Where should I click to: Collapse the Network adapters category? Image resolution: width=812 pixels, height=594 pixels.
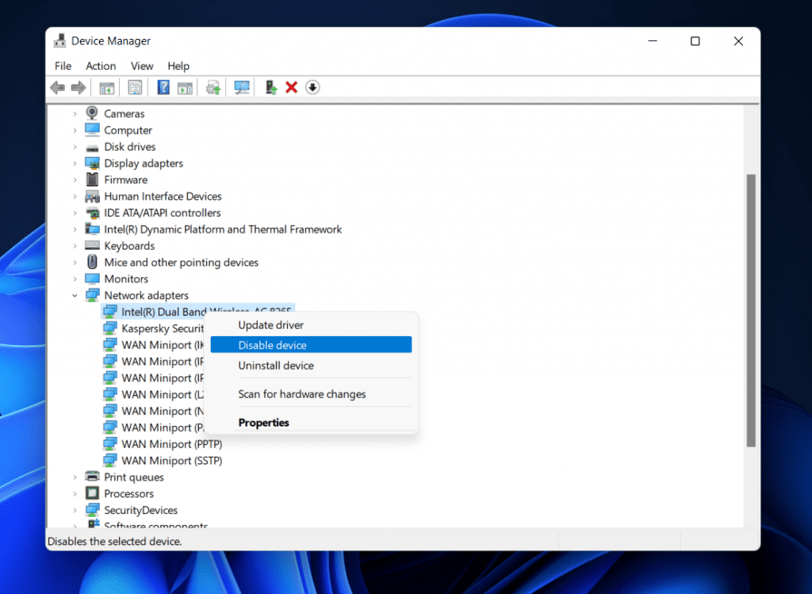pyautogui.click(x=75, y=294)
